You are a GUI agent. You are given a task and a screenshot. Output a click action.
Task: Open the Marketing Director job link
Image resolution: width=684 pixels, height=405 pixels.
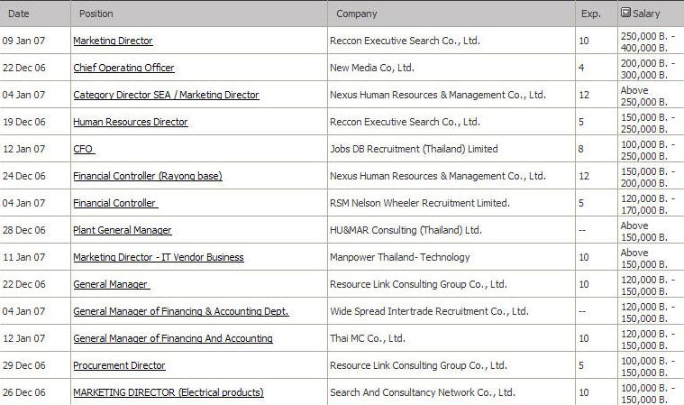click(113, 41)
